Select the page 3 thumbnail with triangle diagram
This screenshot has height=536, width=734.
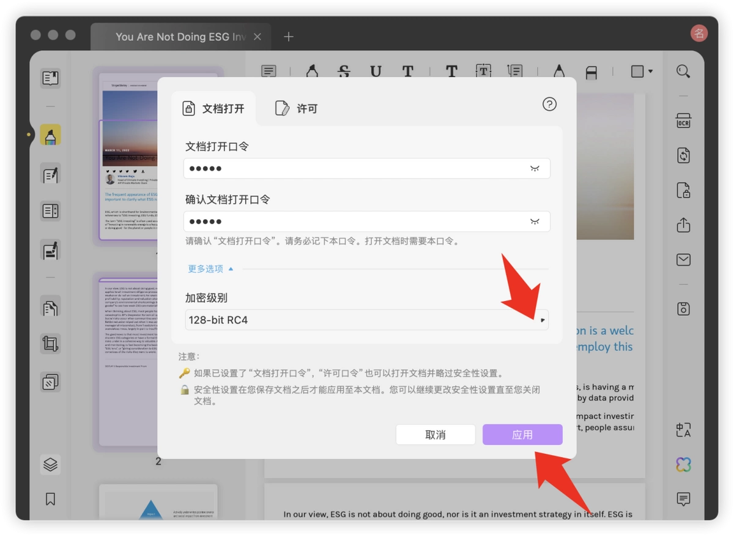click(x=158, y=502)
